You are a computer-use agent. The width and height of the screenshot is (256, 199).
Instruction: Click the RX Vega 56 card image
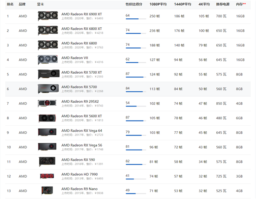pyautogui.click(x=47, y=147)
